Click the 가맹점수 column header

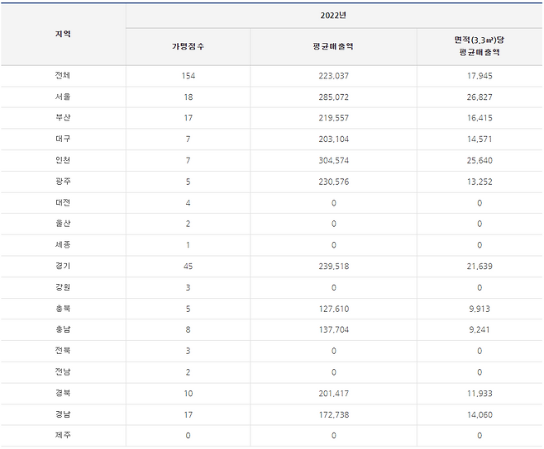coord(188,46)
